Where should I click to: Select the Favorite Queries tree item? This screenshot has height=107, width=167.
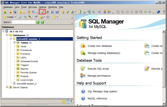29,72
